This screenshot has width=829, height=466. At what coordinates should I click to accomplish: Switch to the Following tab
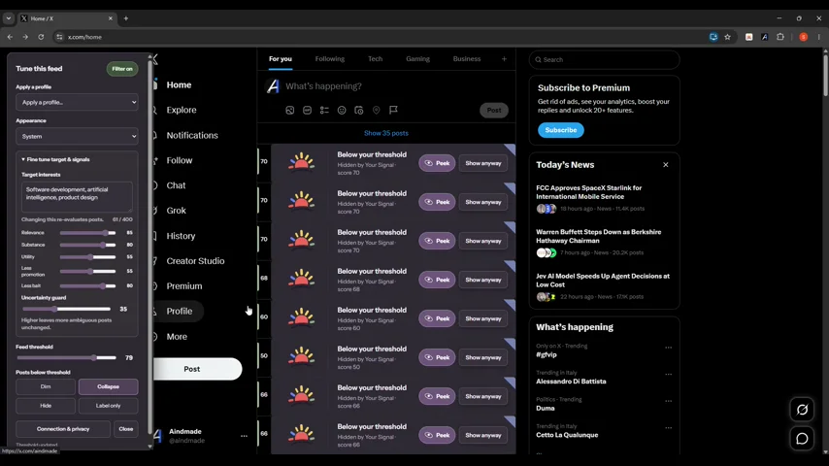tap(330, 58)
